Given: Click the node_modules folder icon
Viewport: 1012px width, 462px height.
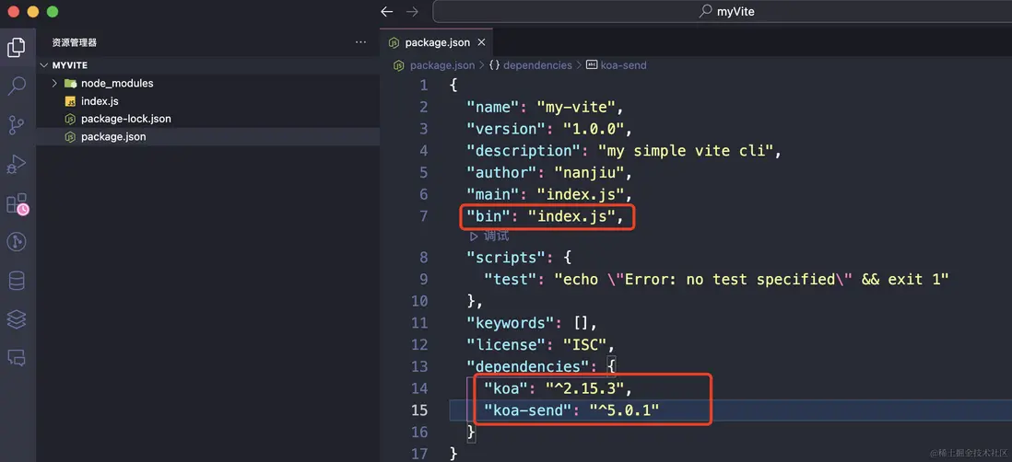Looking at the screenshot, I should click(x=70, y=83).
